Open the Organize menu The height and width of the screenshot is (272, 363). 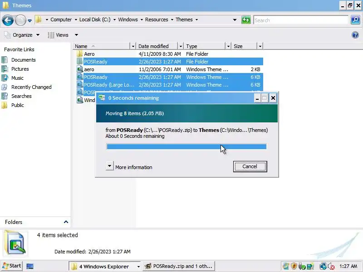(x=22, y=35)
